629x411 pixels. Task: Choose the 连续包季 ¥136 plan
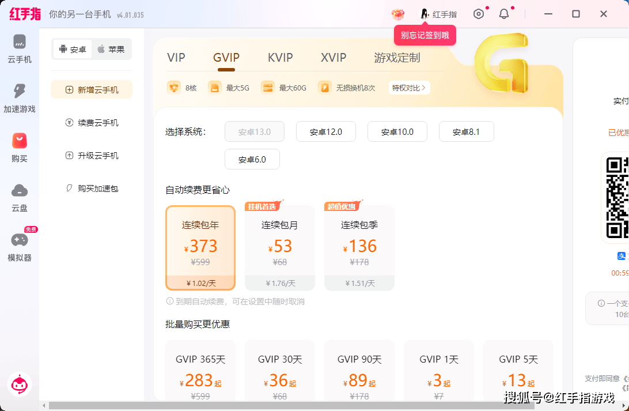pos(359,248)
